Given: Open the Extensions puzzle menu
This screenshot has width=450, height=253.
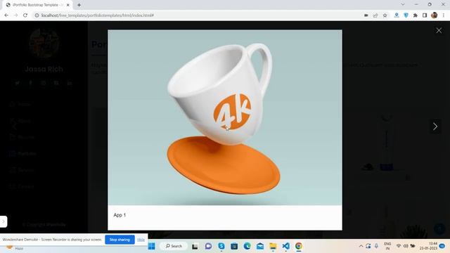Looking at the screenshot, I should point(416,15).
